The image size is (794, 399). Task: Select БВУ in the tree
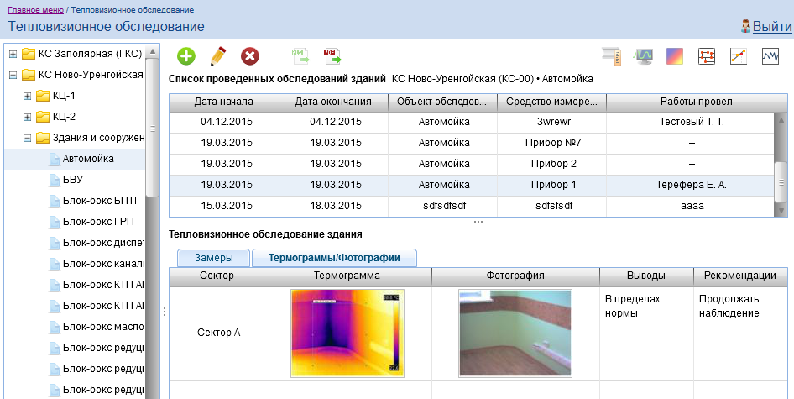pyautogui.click(x=73, y=180)
